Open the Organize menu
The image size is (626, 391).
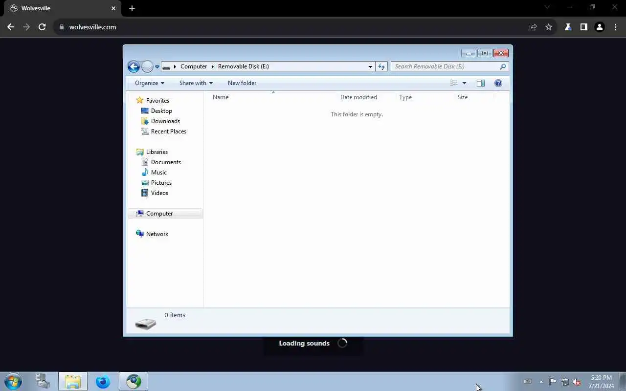click(x=150, y=83)
